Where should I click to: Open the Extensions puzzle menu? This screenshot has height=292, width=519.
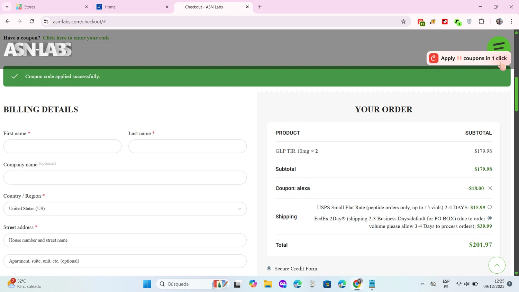click(x=482, y=21)
